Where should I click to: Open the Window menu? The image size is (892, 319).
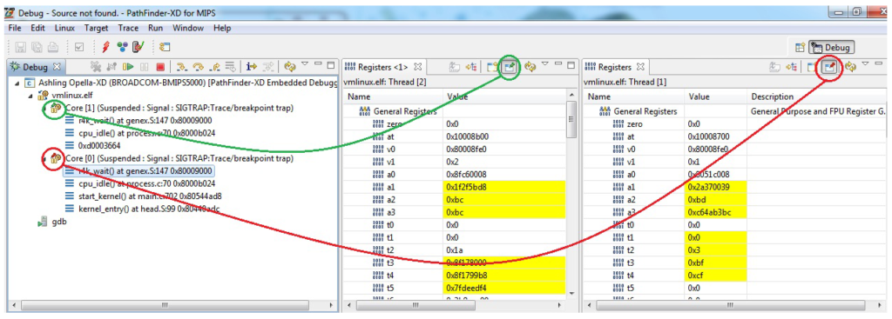coord(188,28)
